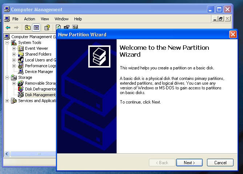Image resolution: width=243 pixels, height=174 pixels.
Task: Select Services and Applications tree label
Action: pos(37,101)
